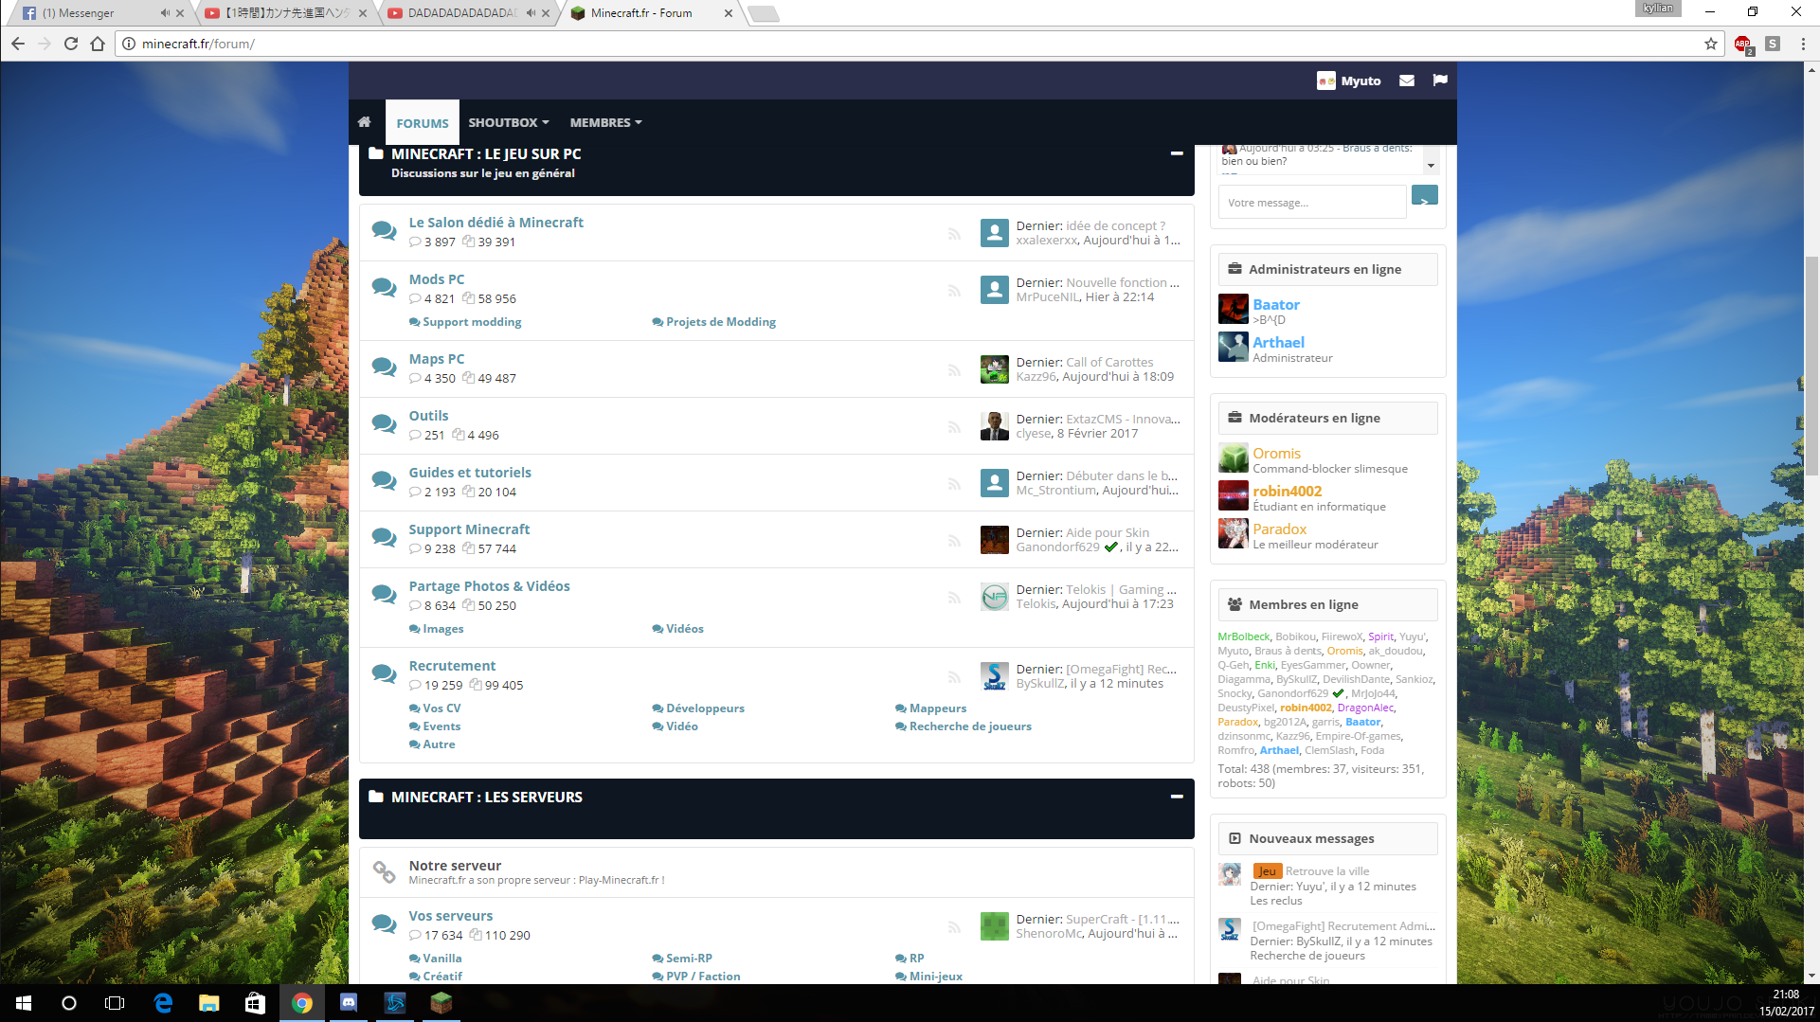Open File Explorer from taskbar

pos(209,1003)
